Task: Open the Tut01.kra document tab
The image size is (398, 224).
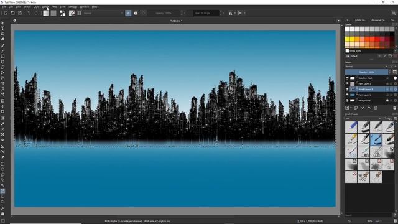Action: [176, 21]
